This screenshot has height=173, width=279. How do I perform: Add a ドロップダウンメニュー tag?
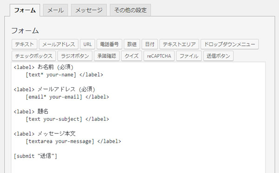(x=230, y=44)
